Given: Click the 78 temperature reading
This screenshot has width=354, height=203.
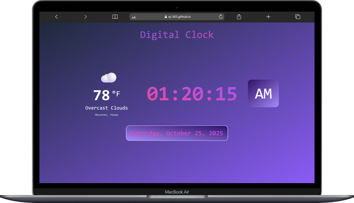Looking at the screenshot, I should click(x=102, y=94).
